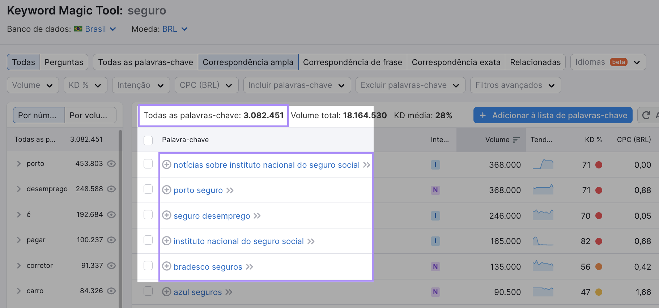Click Adicionar à lista de palavras-chave button
Screen dimensions: 659x308
pyautogui.click(x=553, y=115)
